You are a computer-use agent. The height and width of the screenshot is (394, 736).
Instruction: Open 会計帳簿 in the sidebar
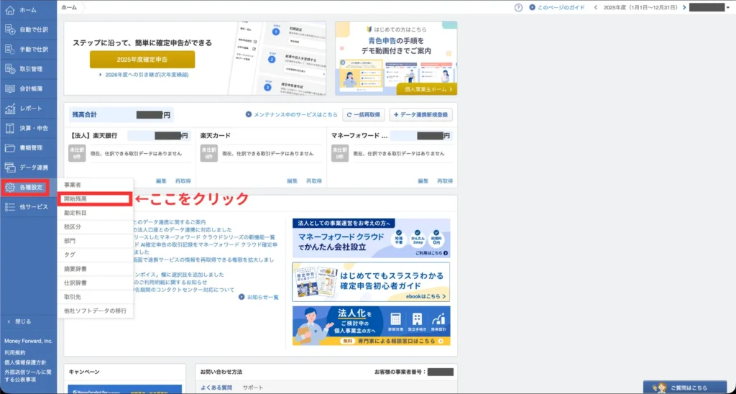(x=28, y=88)
